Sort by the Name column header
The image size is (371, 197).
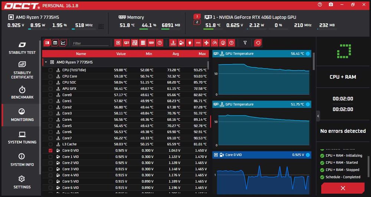81,54
